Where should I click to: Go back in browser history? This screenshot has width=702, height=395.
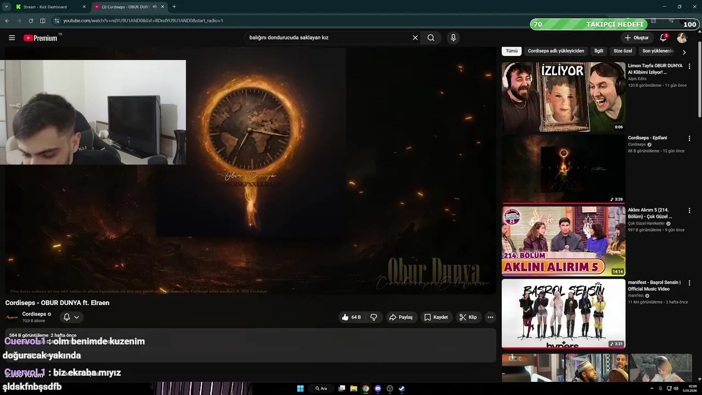(7, 21)
